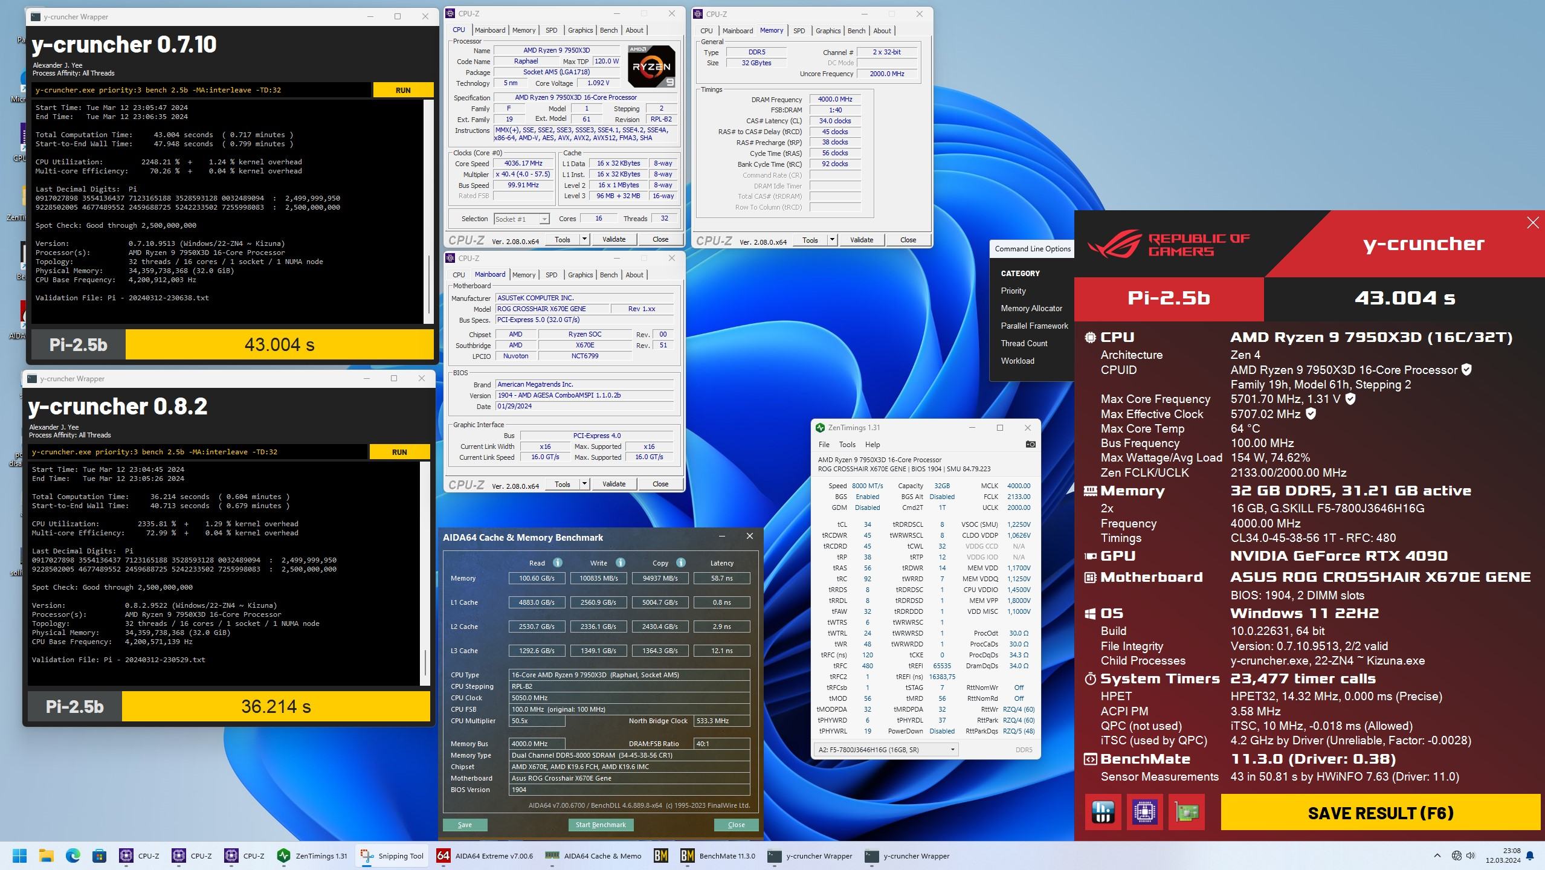The height and width of the screenshot is (870, 1545).
Task: Open the Workload category in BenchMate
Action: click(x=1018, y=361)
